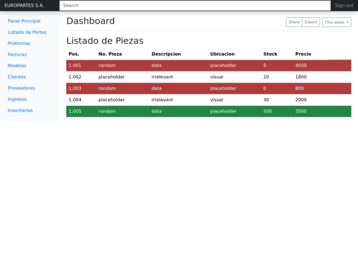
Task: Click price 2000 in row 1,004
Action: [x=301, y=99]
